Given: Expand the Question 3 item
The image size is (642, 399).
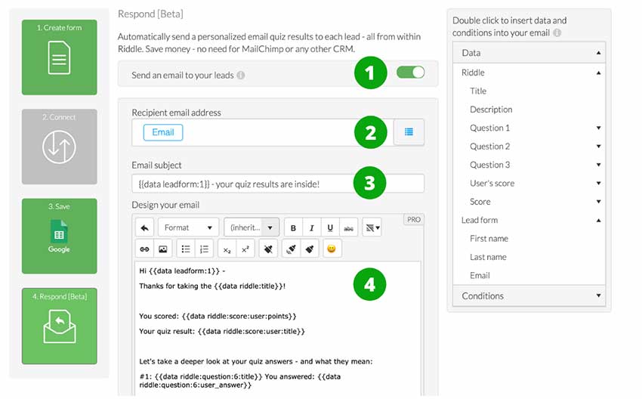Looking at the screenshot, I should pyautogui.click(x=599, y=165).
